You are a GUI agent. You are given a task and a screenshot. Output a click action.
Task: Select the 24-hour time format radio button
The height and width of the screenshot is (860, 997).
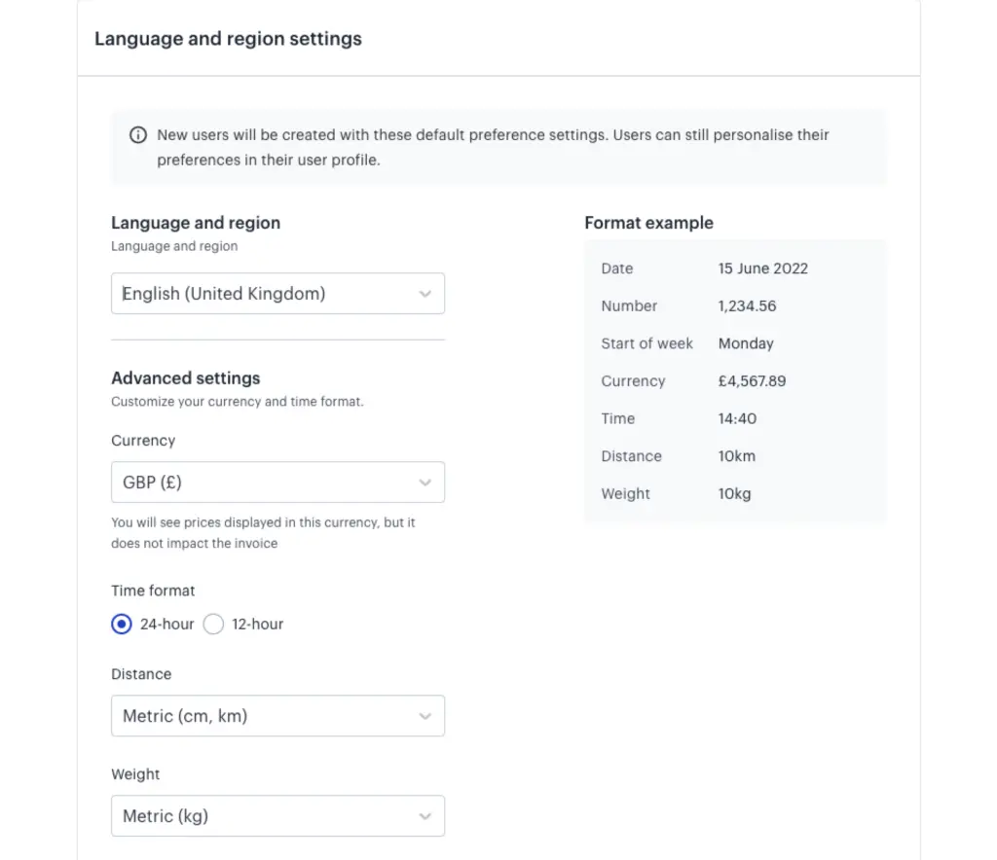click(x=122, y=625)
